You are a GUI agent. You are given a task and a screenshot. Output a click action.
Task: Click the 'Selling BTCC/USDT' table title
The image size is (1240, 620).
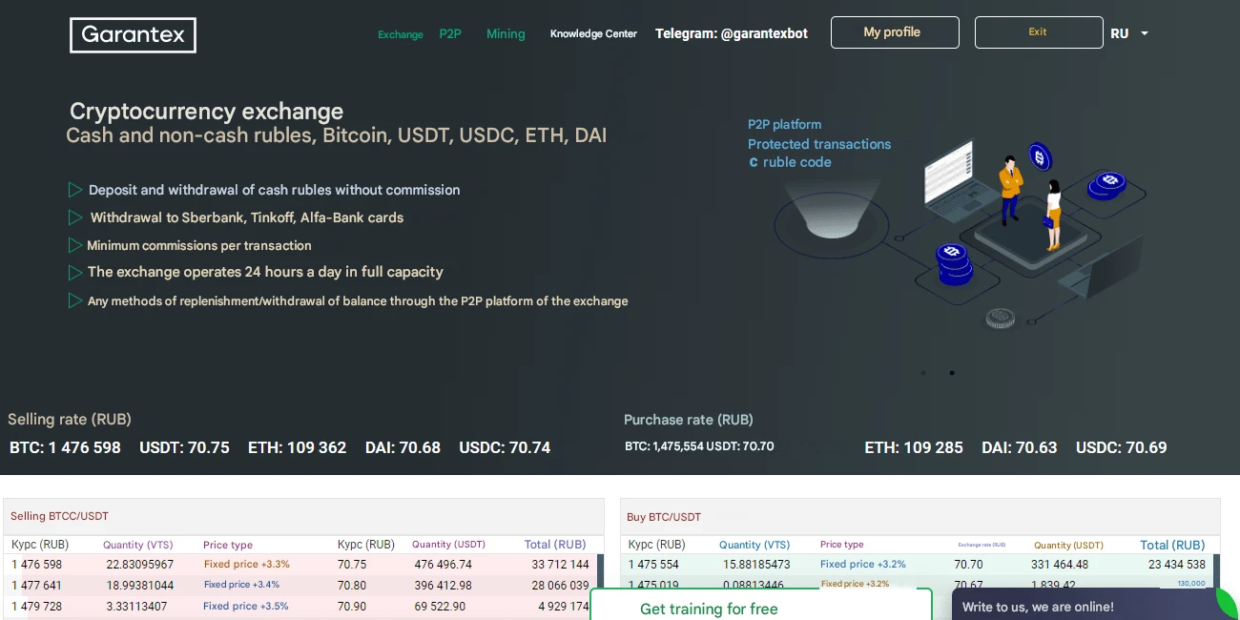(59, 516)
